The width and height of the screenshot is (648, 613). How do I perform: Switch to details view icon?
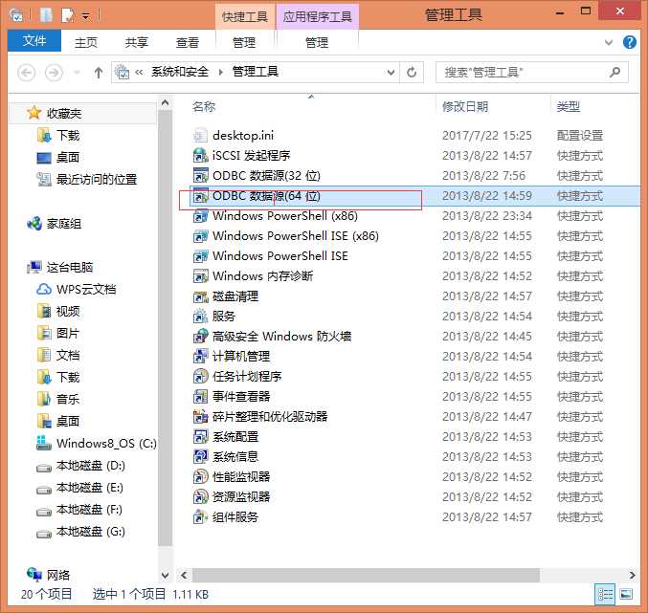(606, 595)
